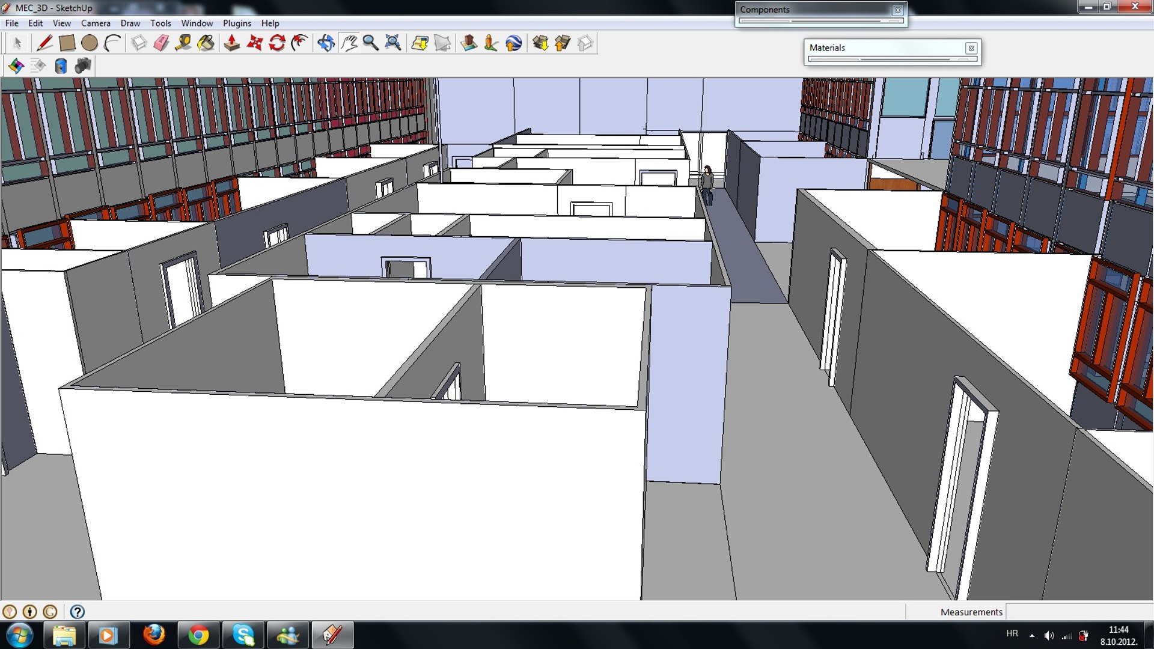Viewport: 1154px width, 649px height.
Task: Click the colorful plugin icon in second toolbar row
Action: tap(16, 66)
